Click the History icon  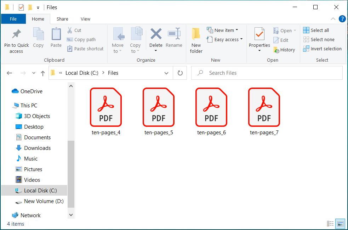click(276, 50)
